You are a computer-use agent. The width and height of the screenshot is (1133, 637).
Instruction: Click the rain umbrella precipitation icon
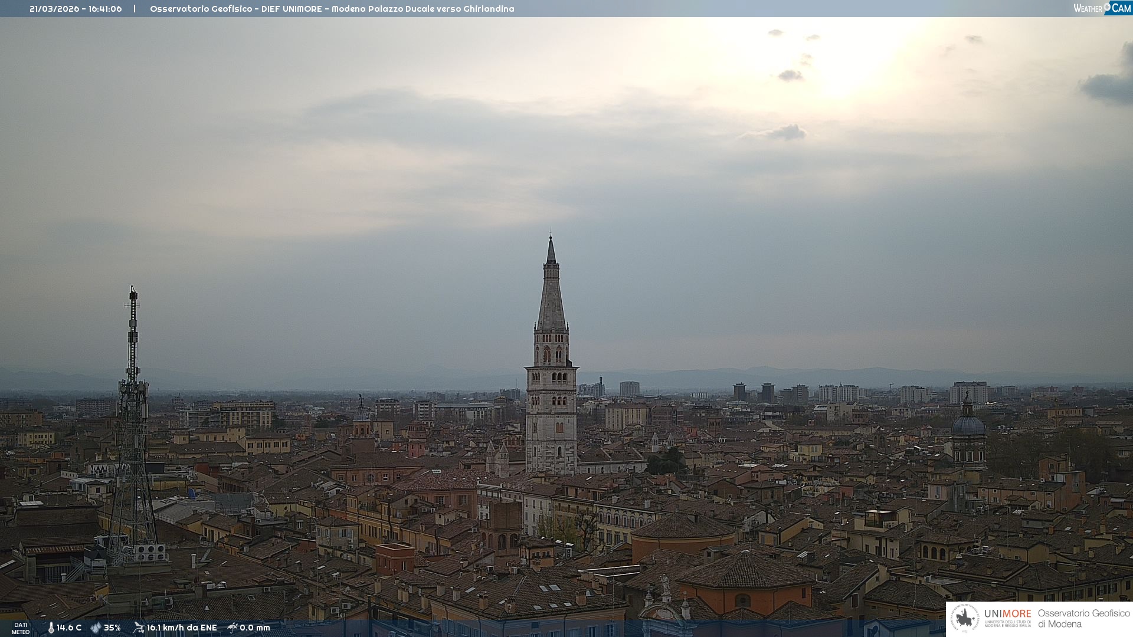point(233,628)
